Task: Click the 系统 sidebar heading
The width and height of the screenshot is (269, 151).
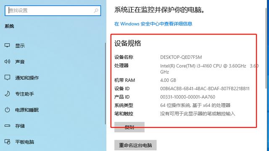Action: [9, 26]
